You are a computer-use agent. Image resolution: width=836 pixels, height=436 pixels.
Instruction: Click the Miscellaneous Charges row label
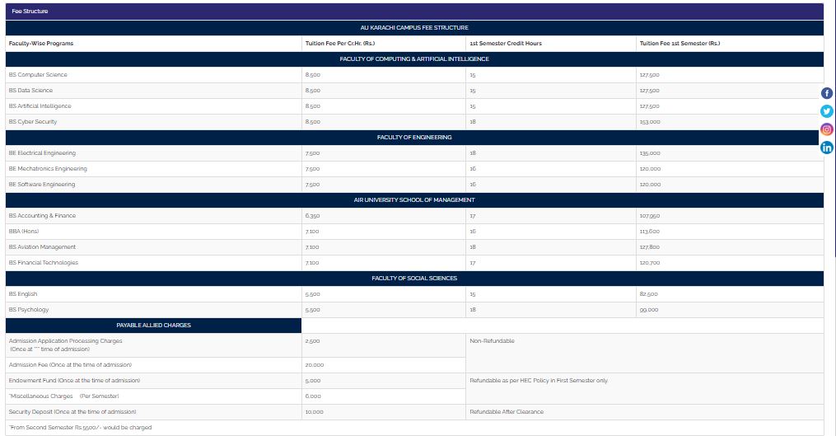click(63, 396)
